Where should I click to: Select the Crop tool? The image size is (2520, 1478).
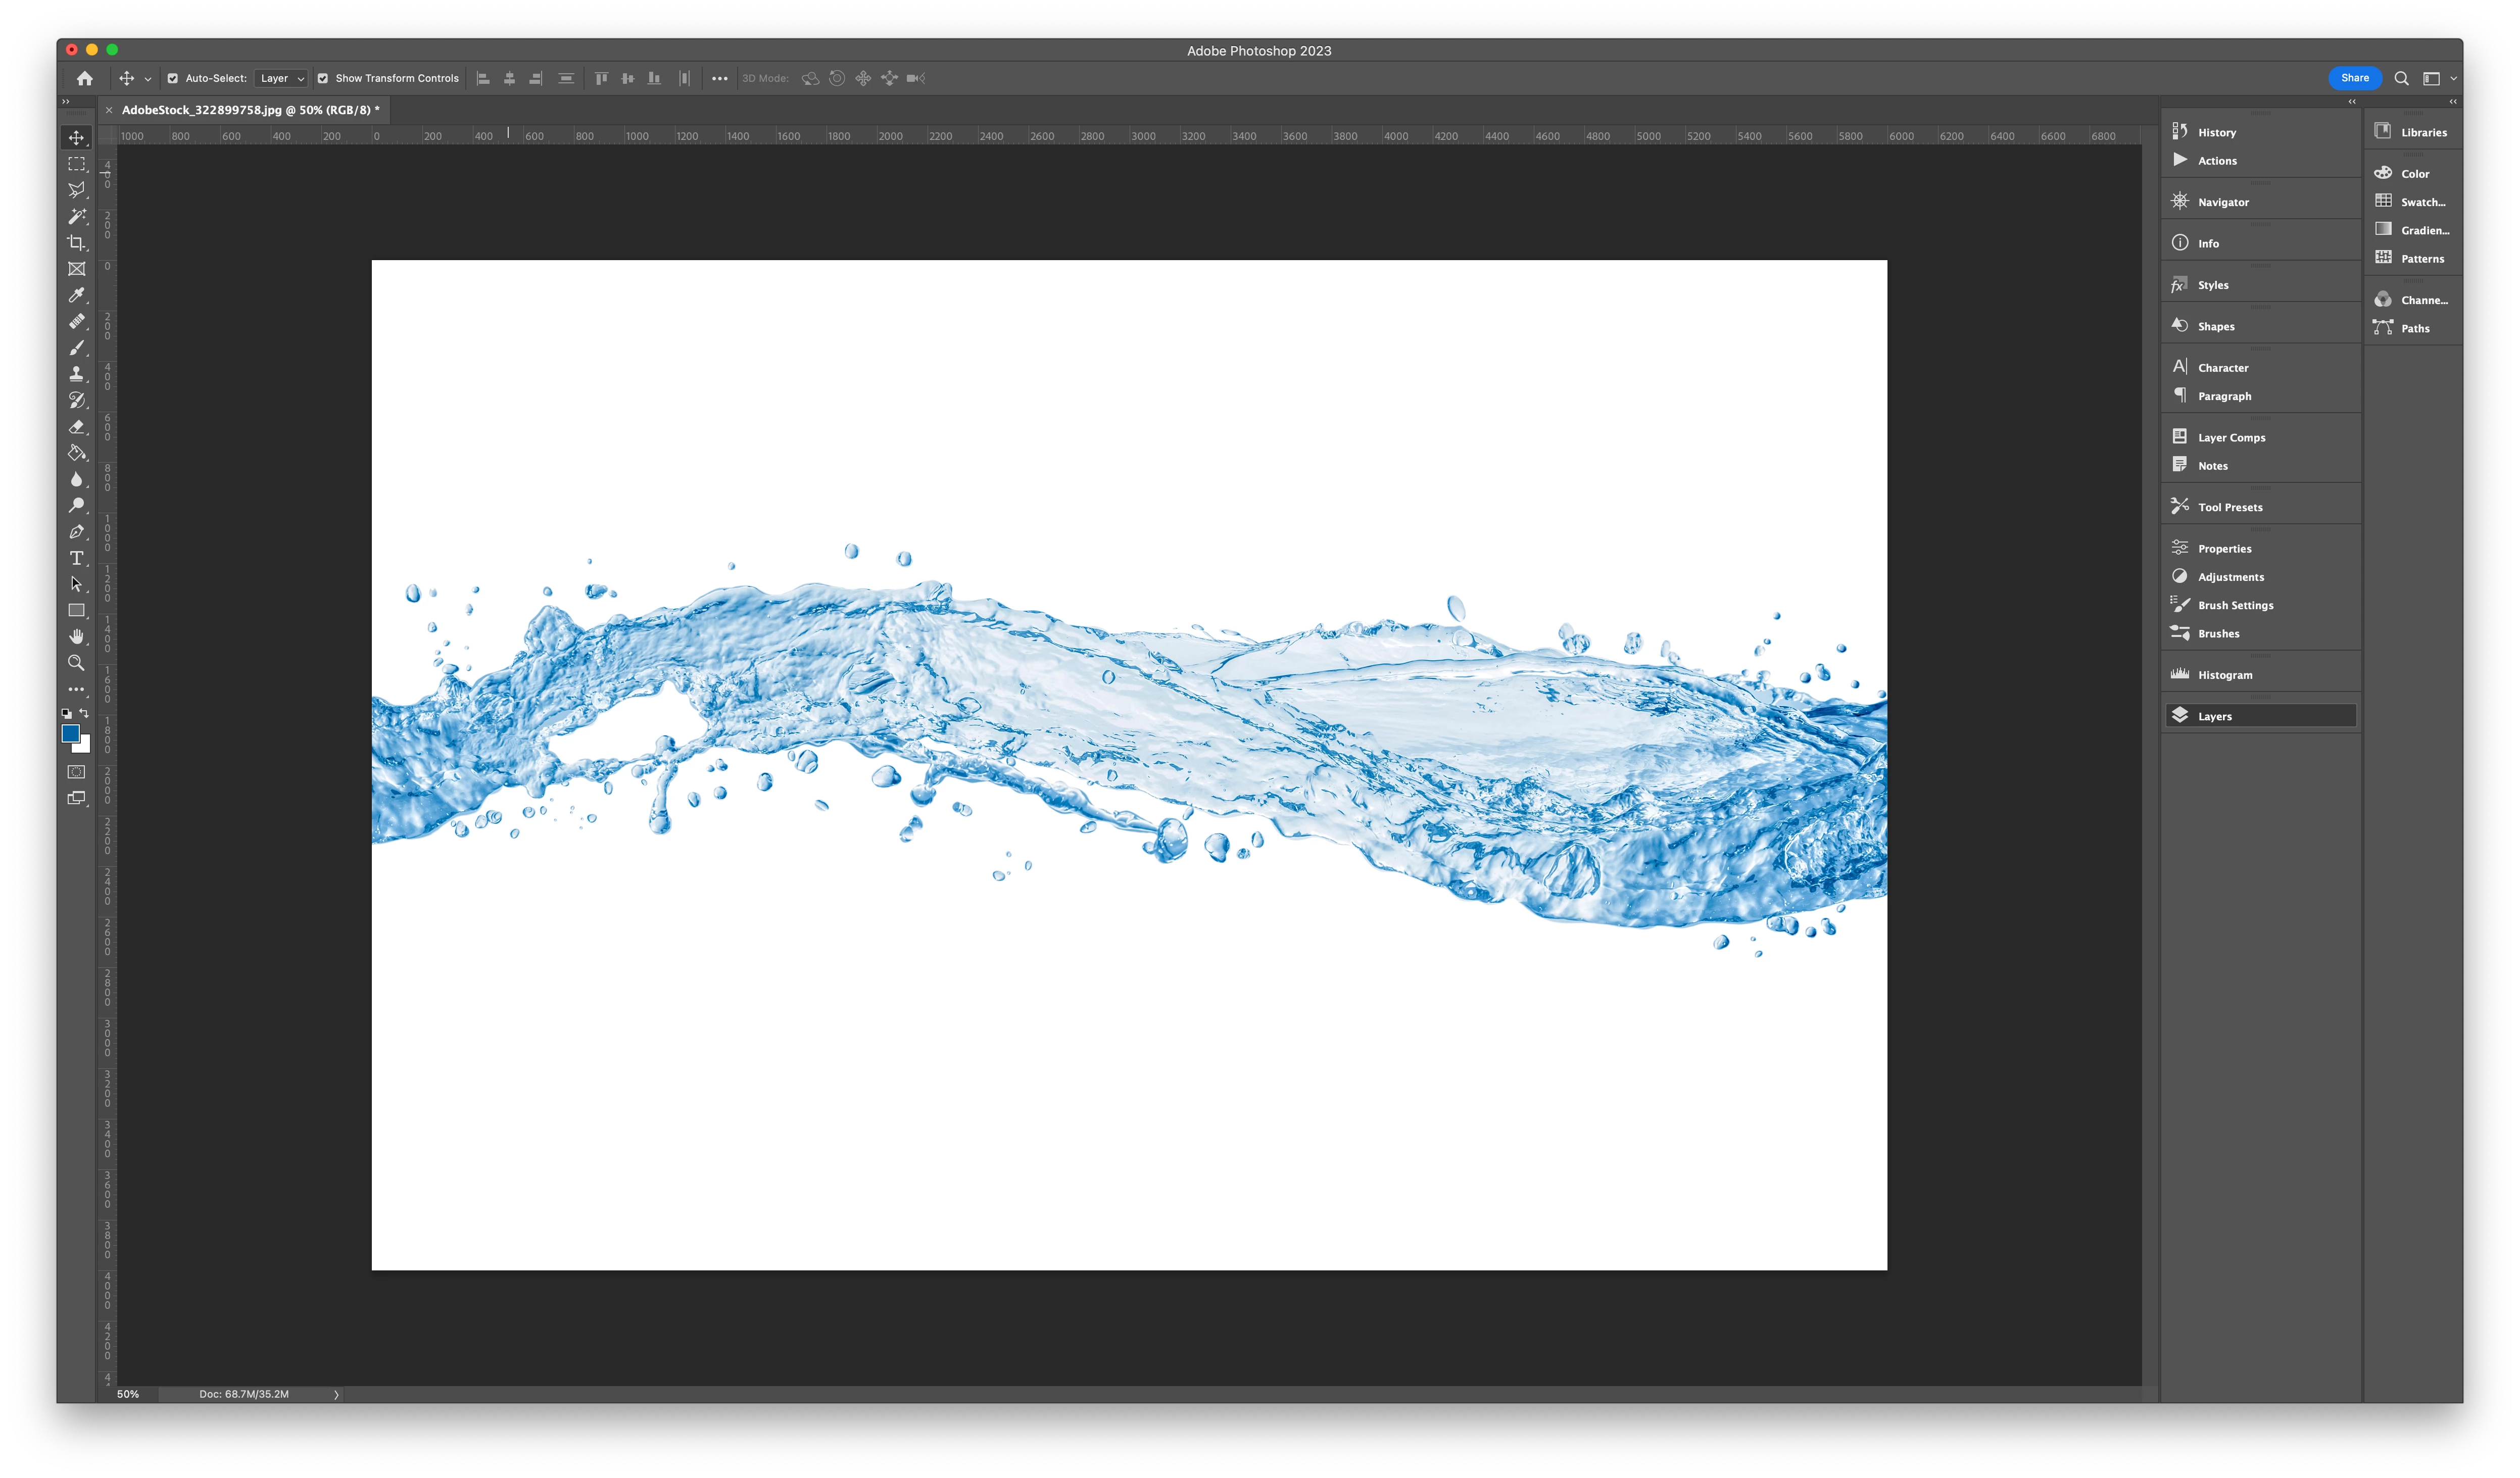[76, 243]
